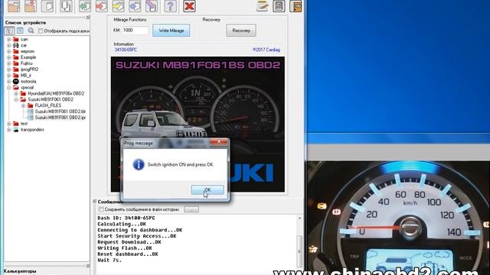Select the 'FLASH_FILES' folder label

tap(47, 105)
